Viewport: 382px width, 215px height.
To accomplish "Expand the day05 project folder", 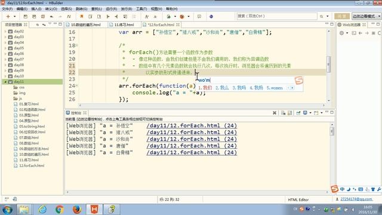I will click(x=5, y=48).
